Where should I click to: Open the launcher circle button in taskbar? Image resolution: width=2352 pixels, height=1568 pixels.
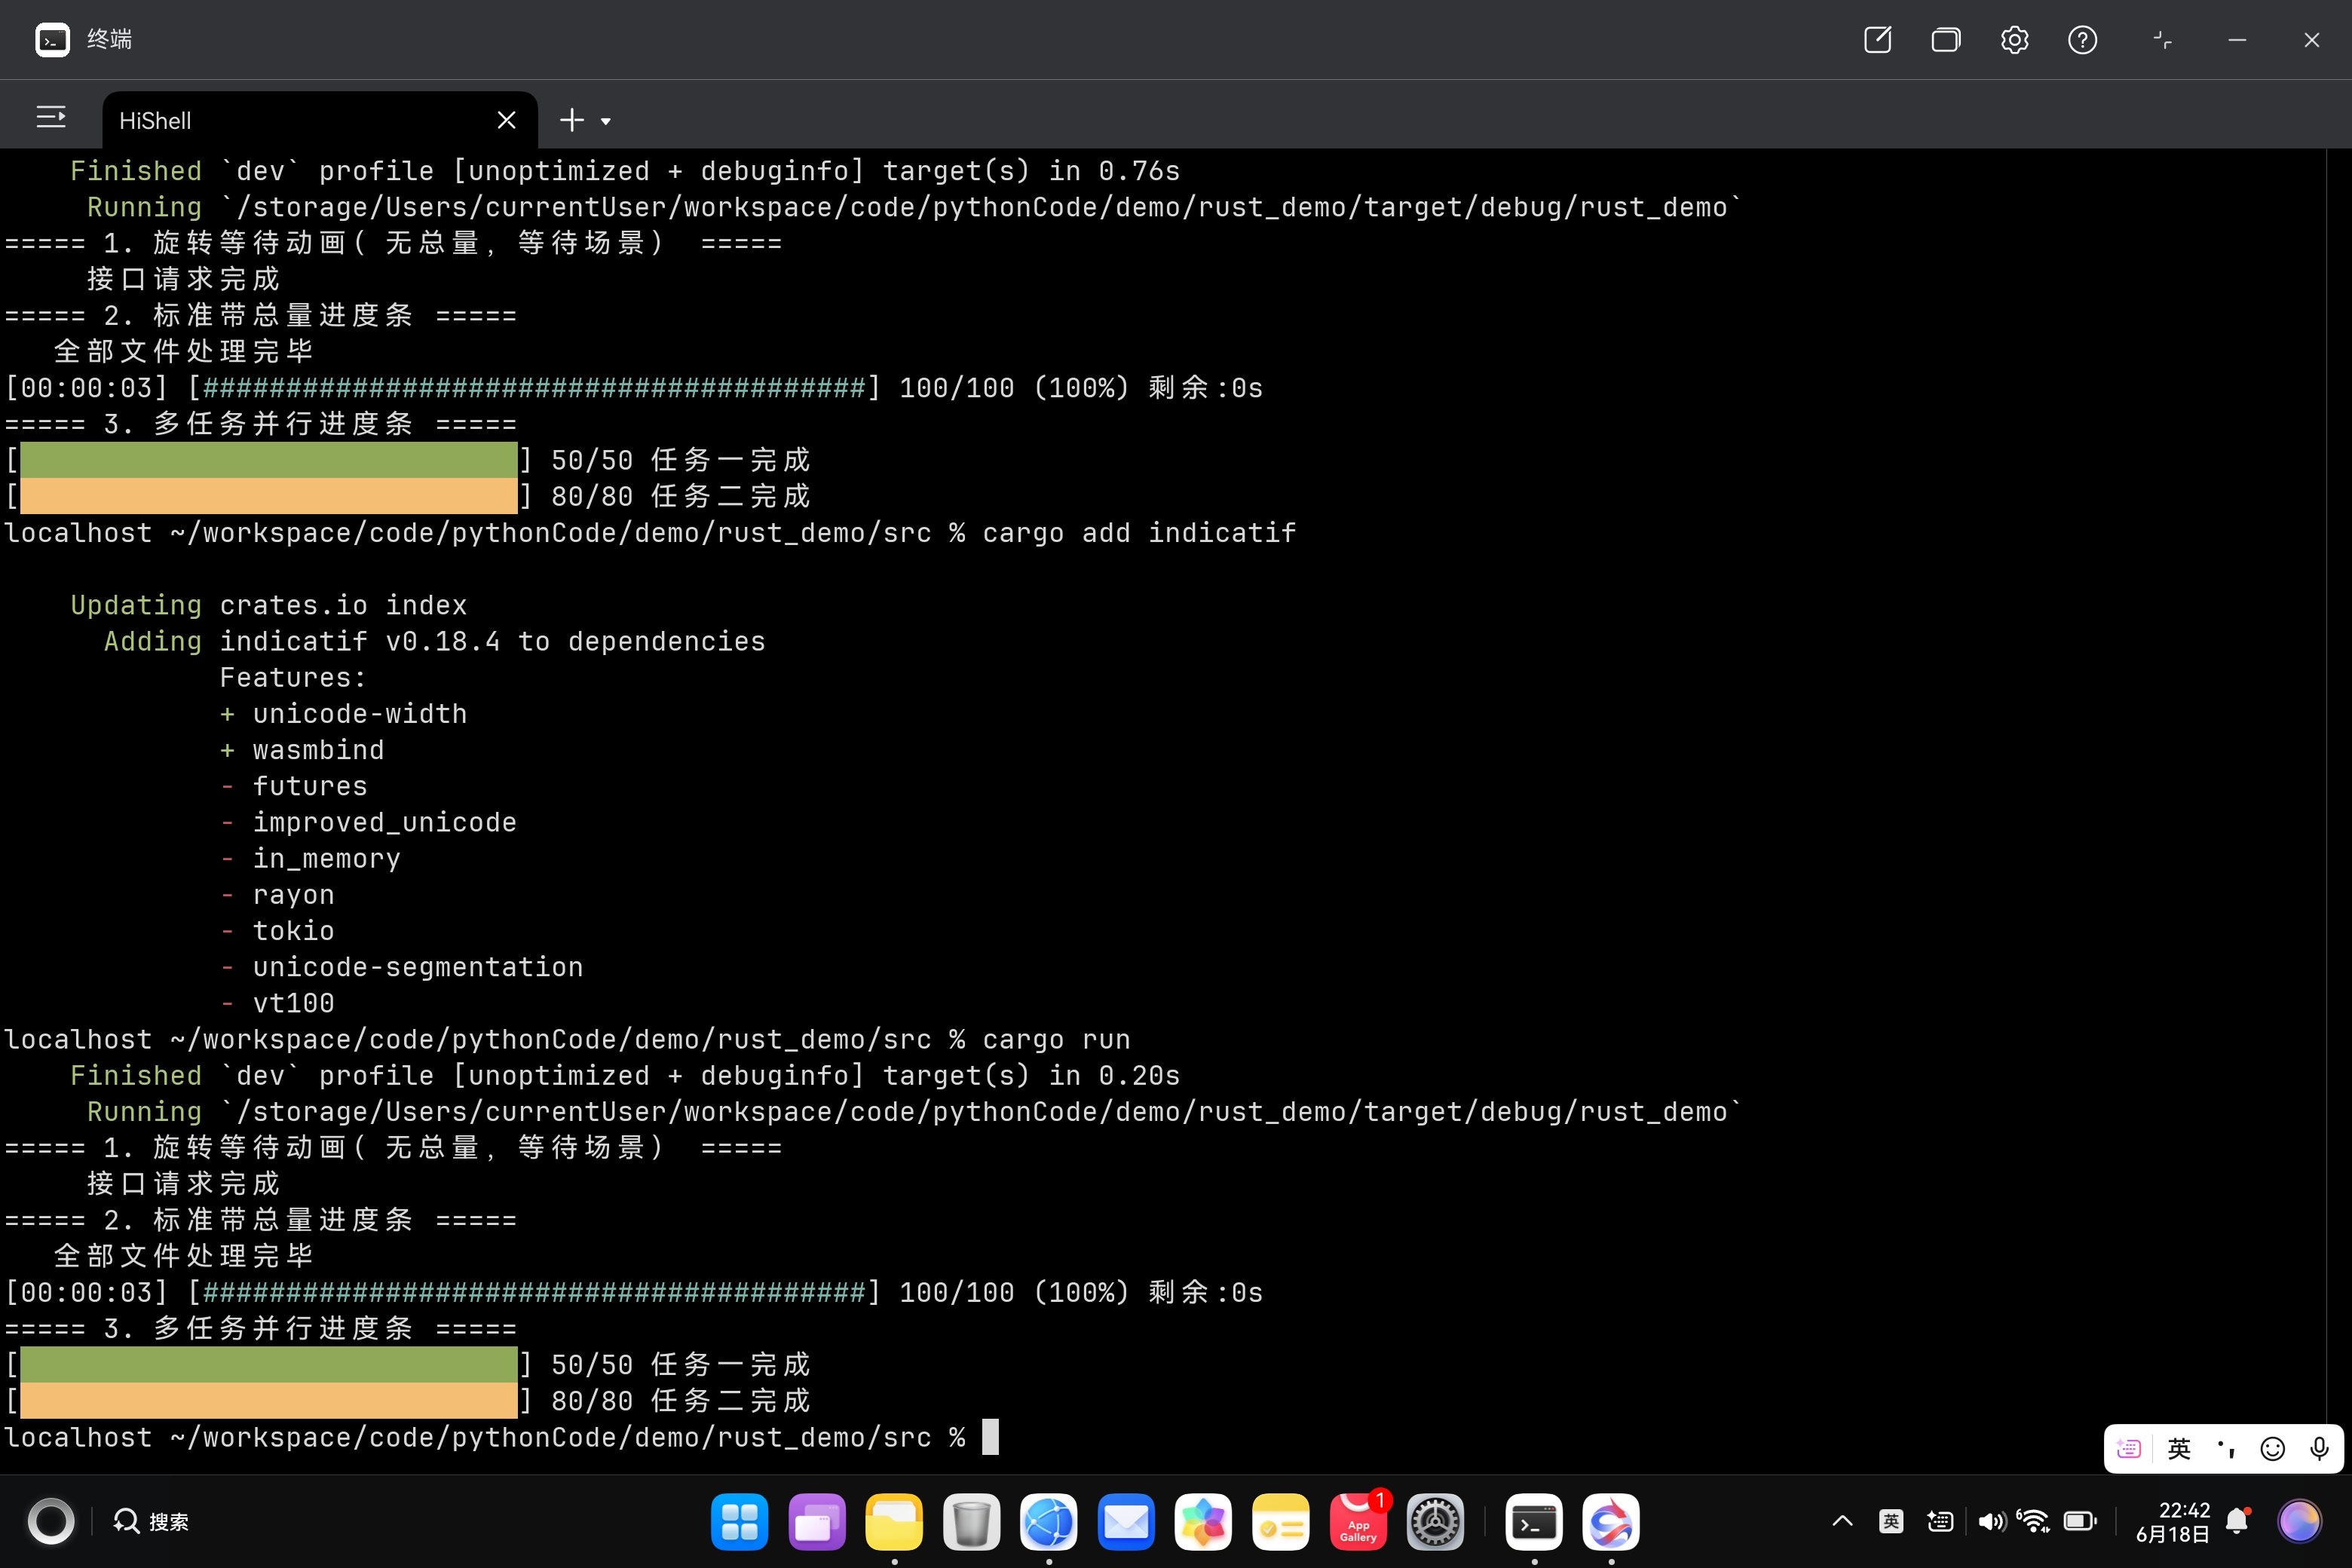[51, 1521]
